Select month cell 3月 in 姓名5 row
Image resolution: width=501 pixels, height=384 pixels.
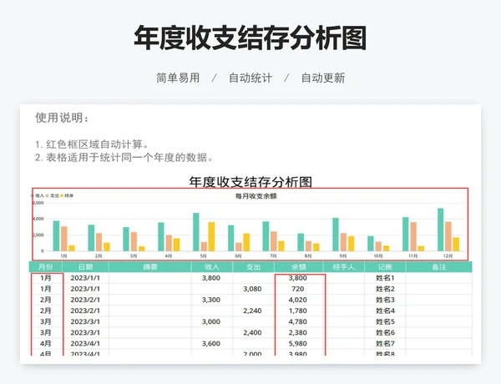click(46, 321)
